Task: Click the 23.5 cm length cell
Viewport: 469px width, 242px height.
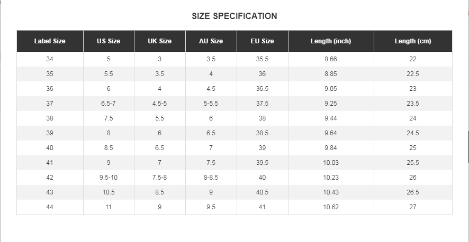Action: click(x=413, y=104)
